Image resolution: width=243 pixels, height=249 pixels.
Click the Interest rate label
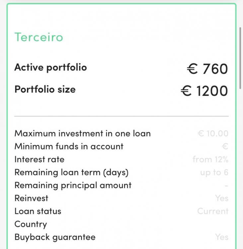[39, 159]
